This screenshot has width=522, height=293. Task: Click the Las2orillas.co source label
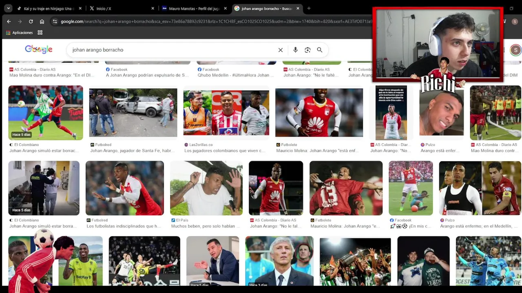(199, 144)
